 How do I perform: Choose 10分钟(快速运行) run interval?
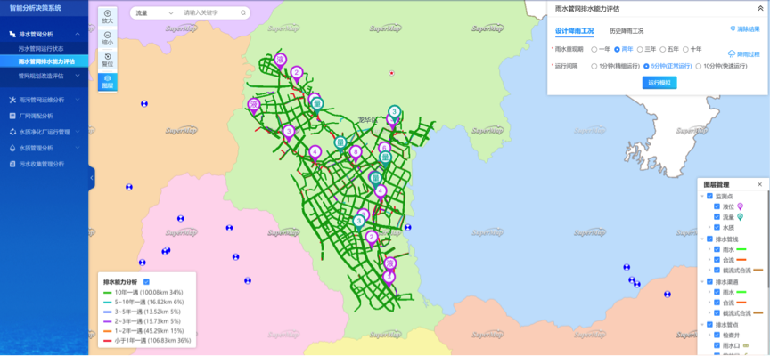tap(698, 66)
